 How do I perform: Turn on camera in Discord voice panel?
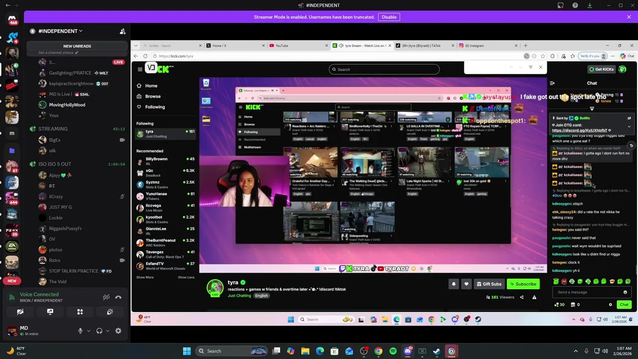pos(20,312)
